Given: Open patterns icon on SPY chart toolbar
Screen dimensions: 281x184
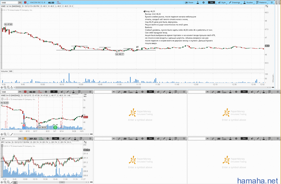Looking at the screenshot, I should (x=81, y=139).
